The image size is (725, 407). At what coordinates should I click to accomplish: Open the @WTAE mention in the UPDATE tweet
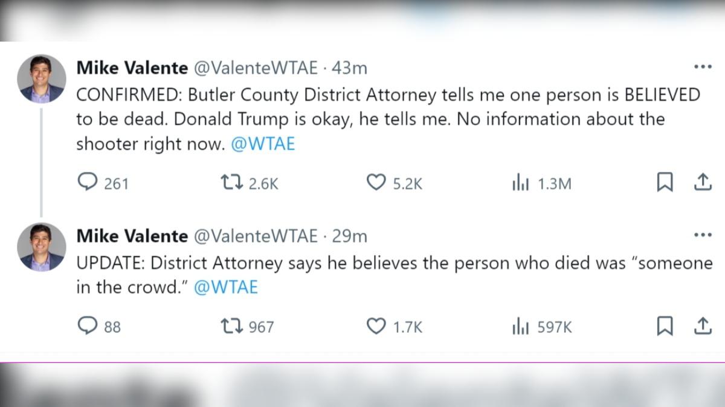(225, 288)
